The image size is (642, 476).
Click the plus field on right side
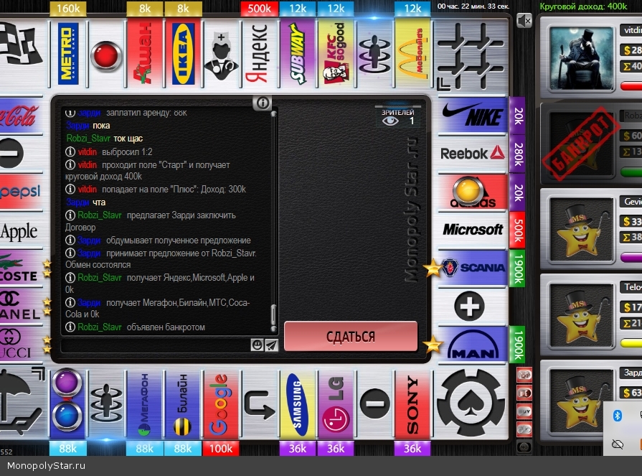point(470,306)
